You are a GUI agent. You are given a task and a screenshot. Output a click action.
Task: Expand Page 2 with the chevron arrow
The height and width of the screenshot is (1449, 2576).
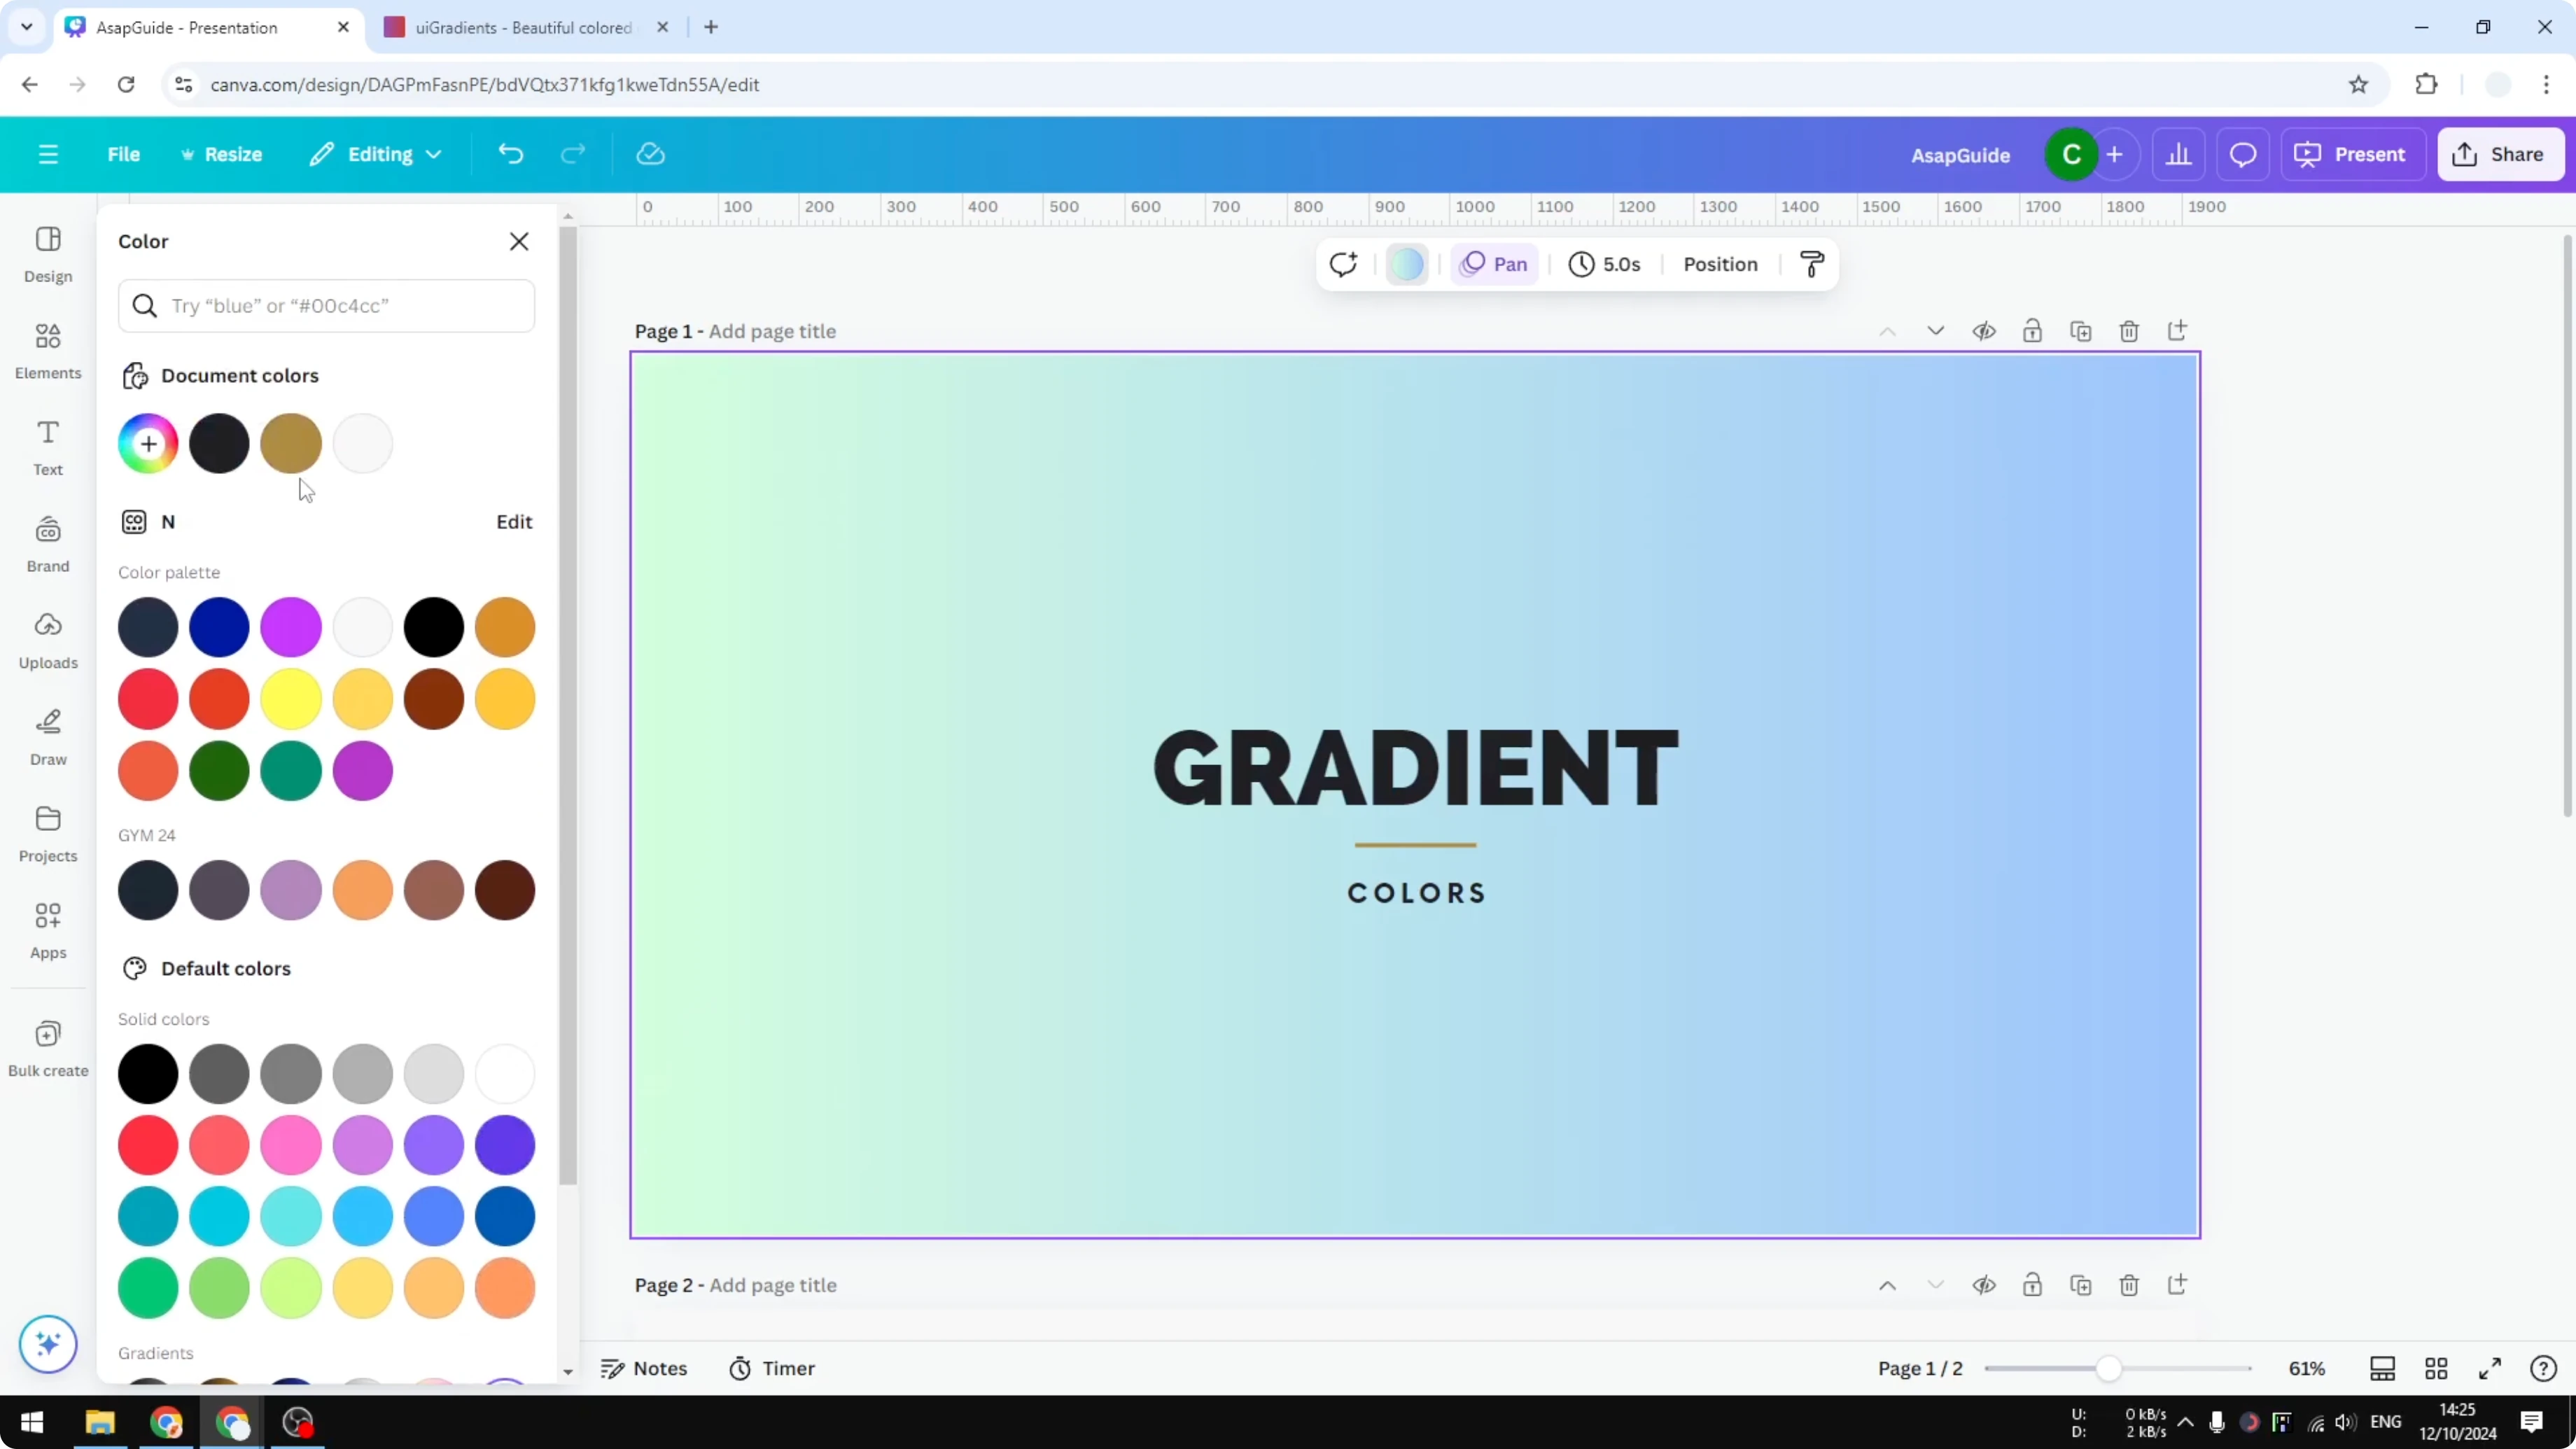[1936, 1285]
